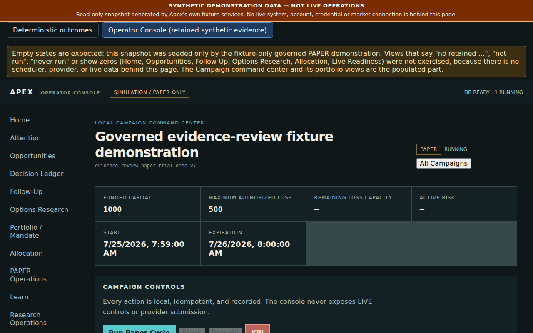Click the Funded Capital value 1000
The image size is (533, 333).
(112, 209)
